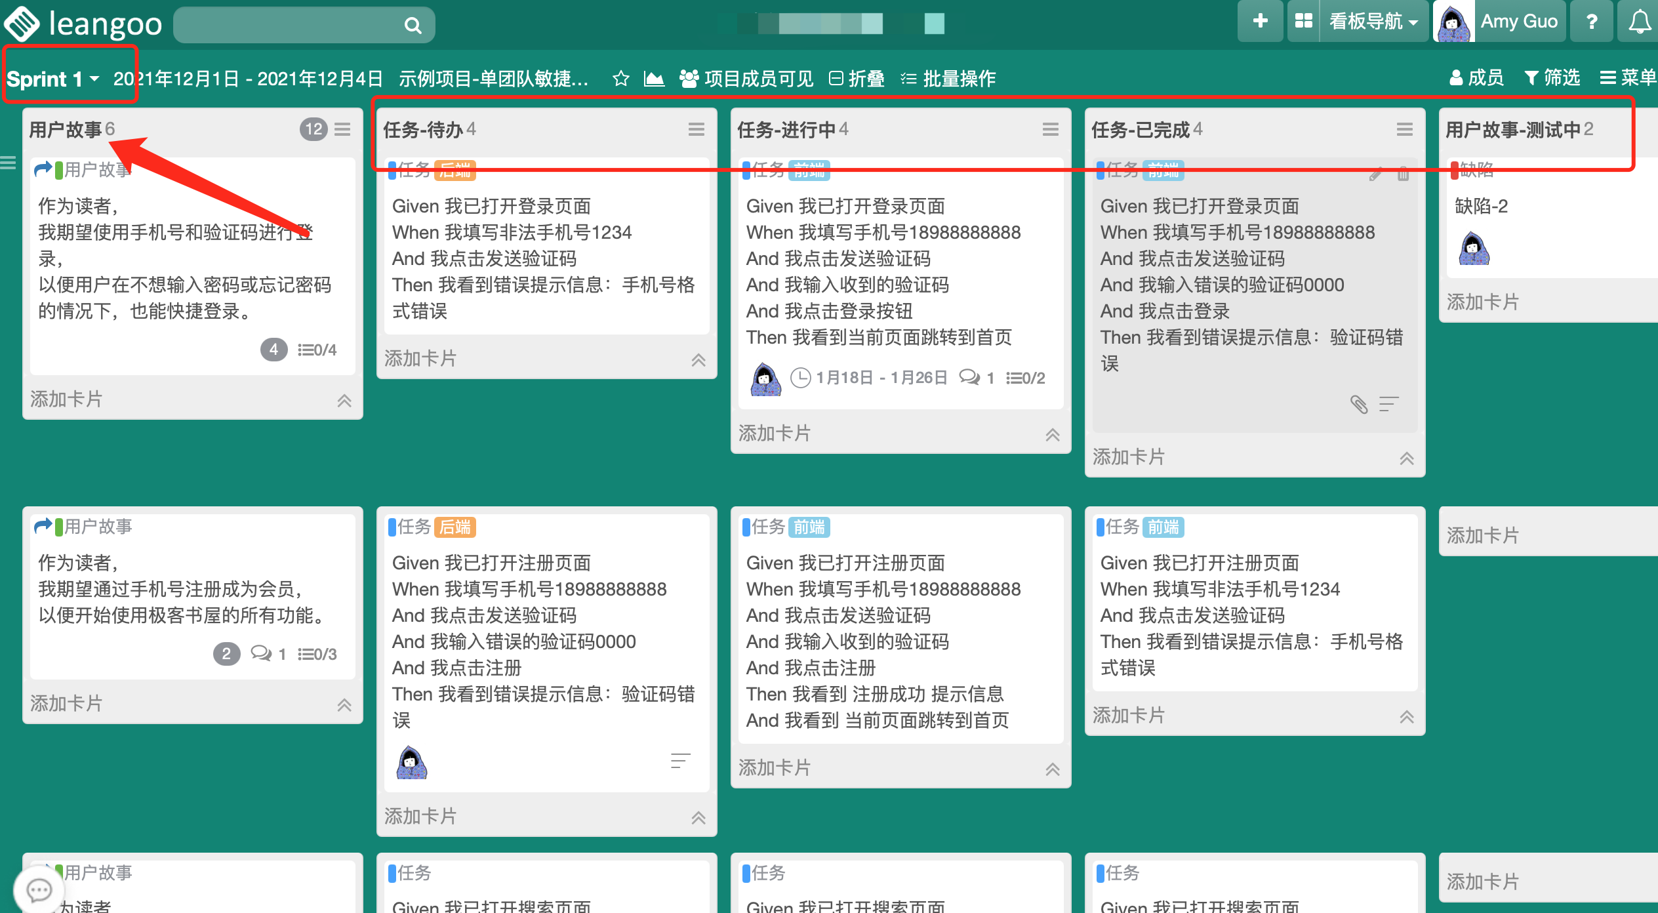The height and width of the screenshot is (913, 1658).
Task: Open the burndown chart icon
Action: pyautogui.click(x=653, y=79)
